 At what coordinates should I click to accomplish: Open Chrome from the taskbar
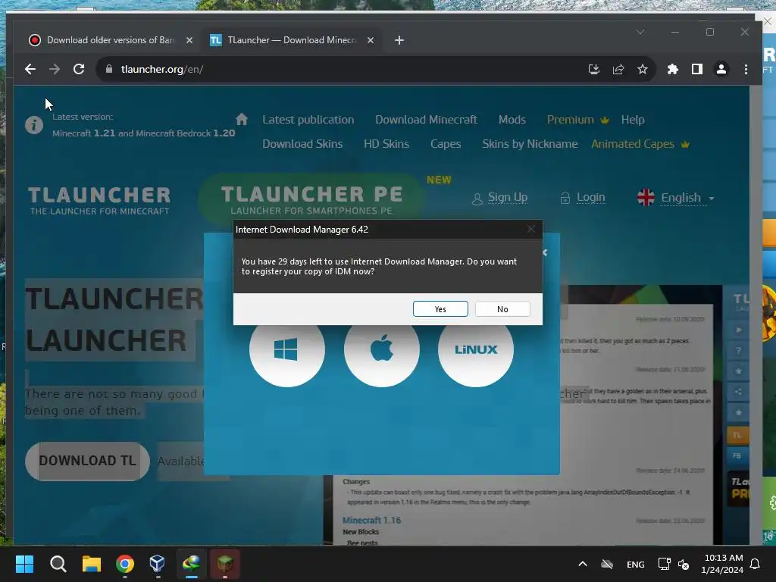pyautogui.click(x=125, y=564)
